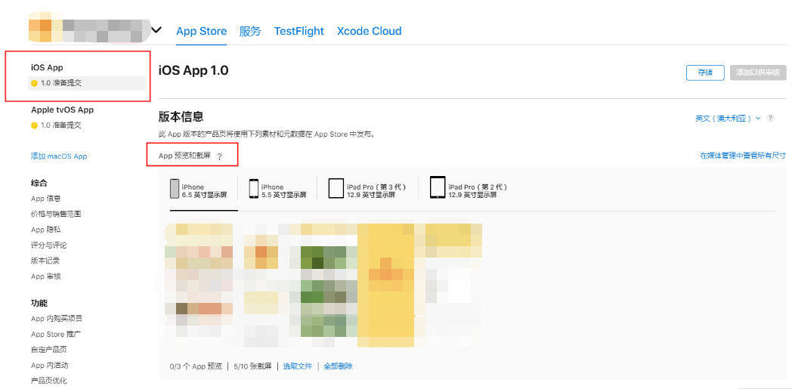Select tvOS App 1.0 准备提交 version
Screen dimensions: 792x389
(56, 125)
